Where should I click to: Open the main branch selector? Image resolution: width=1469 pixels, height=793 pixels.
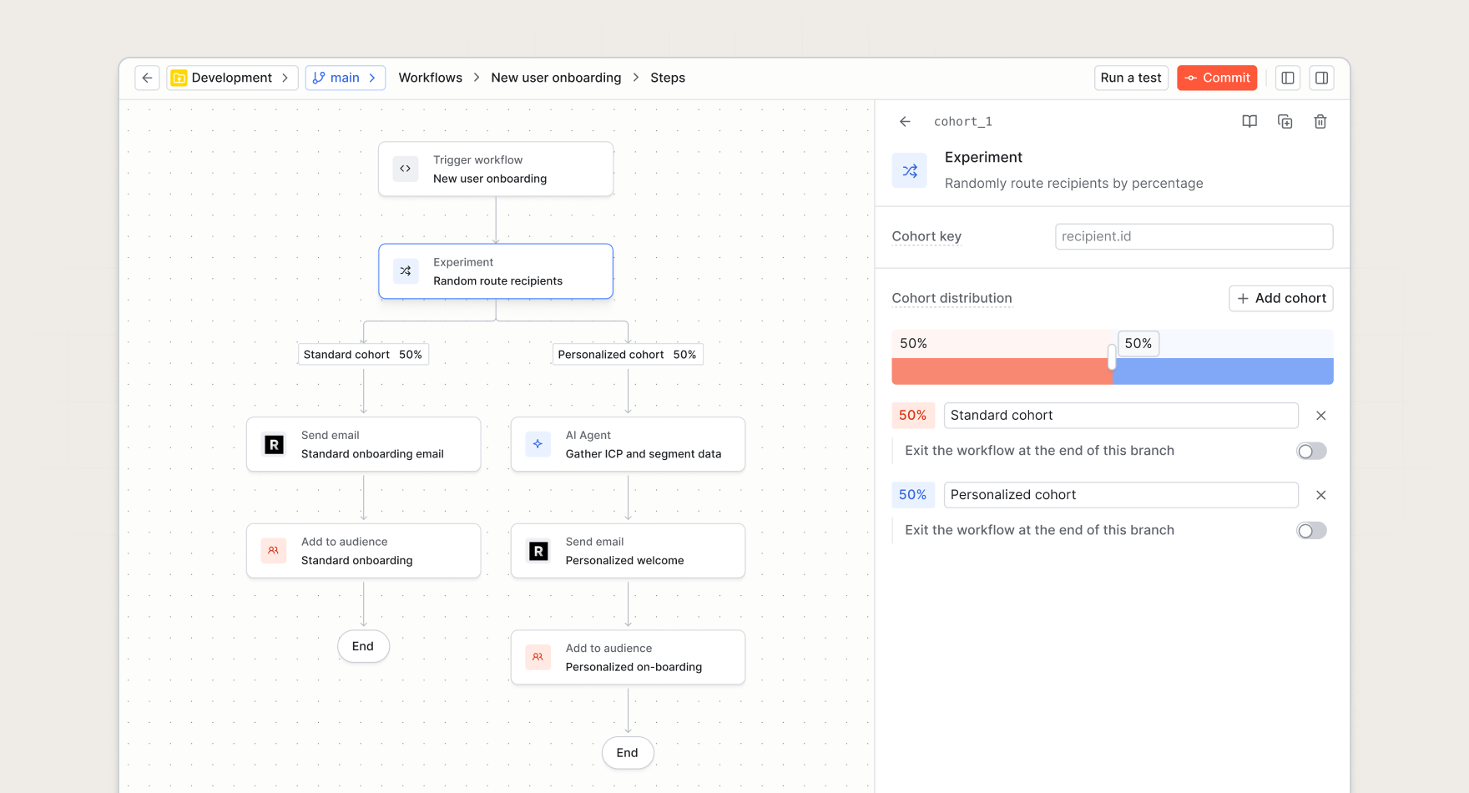click(x=345, y=78)
